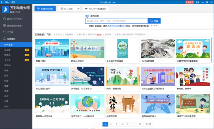This screenshot has height=129, width=214.
Task: Click the cloud icon beside 在线模板
Action: pyautogui.click(x=4, y=39)
